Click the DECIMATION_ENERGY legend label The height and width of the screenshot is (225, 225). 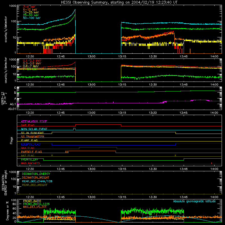tap(36, 174)
